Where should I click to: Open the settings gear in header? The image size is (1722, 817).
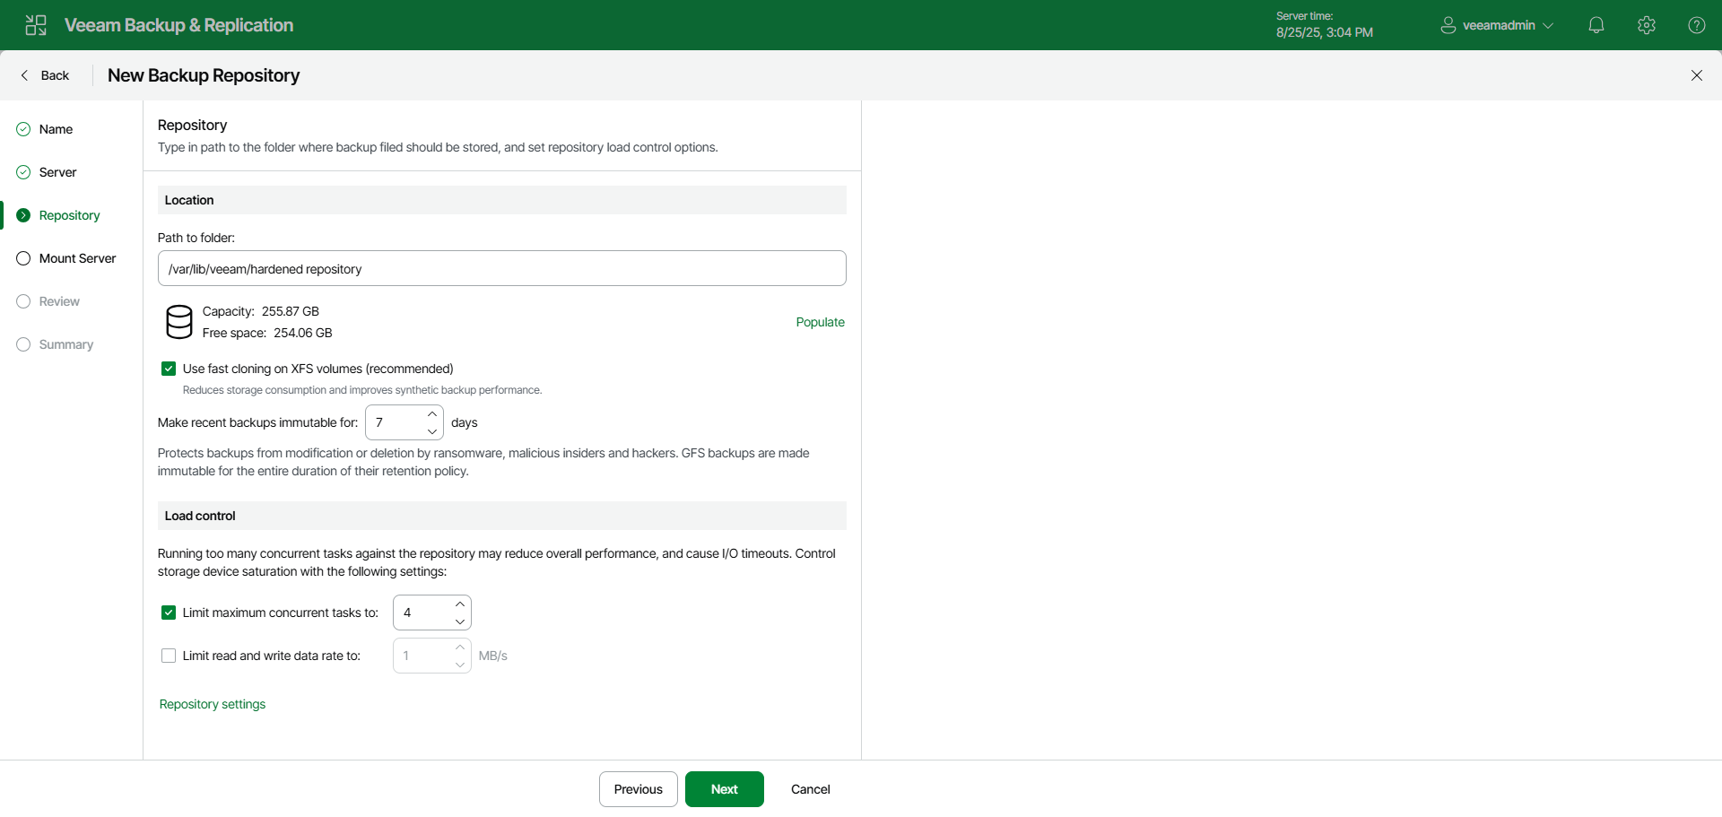1647,25
